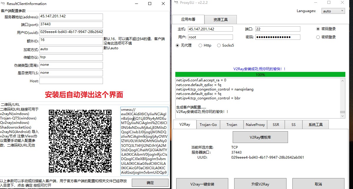This screenshot has width=353, height=189.
Task: Choose the Socks5 proxy option
Action: tap(219, 45)
